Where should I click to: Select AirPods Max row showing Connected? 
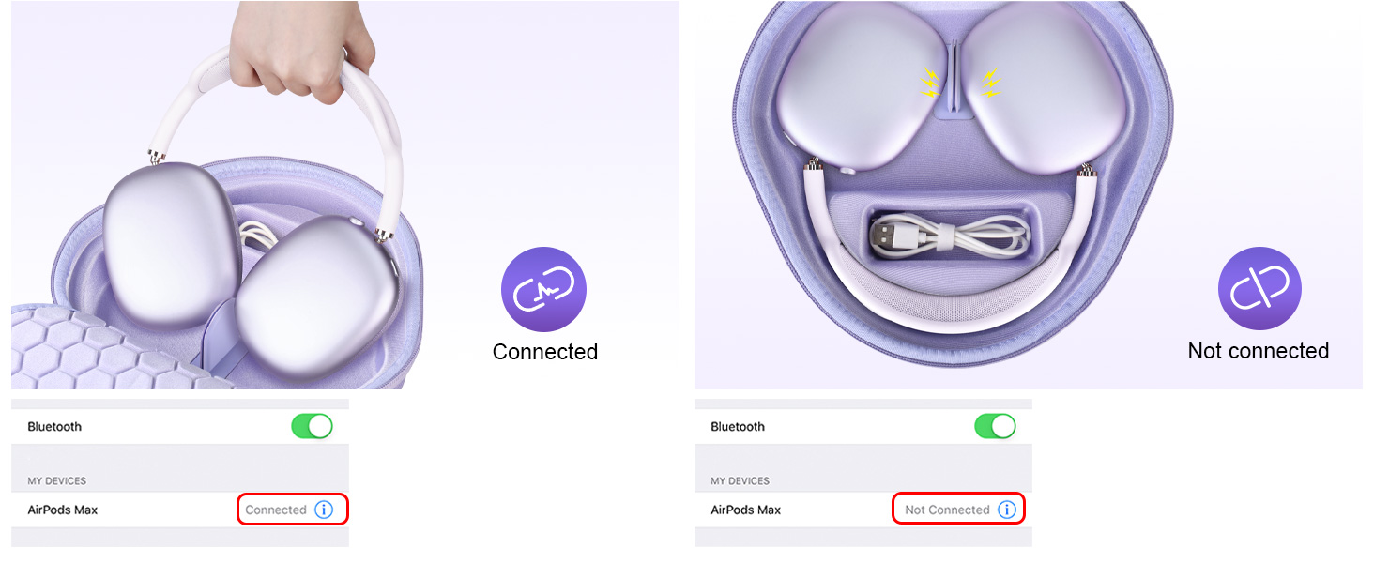point(63,510)
